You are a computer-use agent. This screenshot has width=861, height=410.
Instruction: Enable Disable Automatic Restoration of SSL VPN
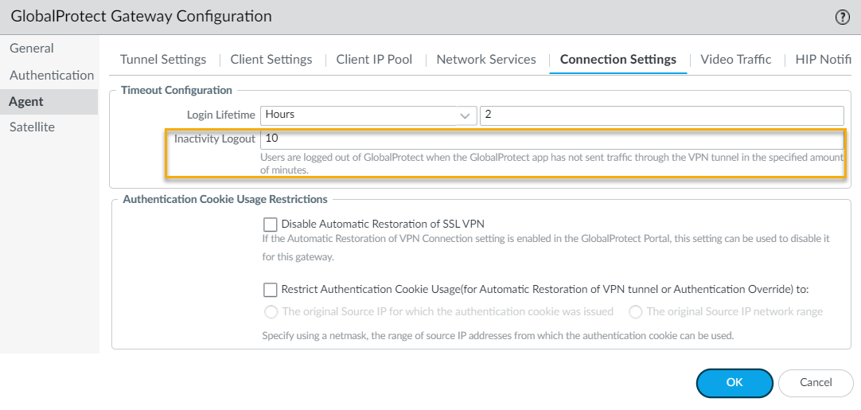tap(271, 225)
